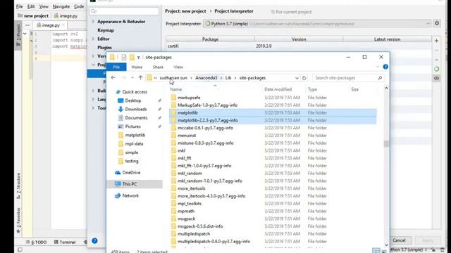Open the Share ribbon tab
Viewport: 451px width, 253px height.
coord(158,67)
